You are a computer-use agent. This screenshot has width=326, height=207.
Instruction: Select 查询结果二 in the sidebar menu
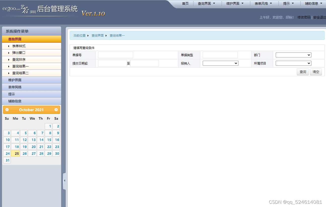(x=20, y=73)
